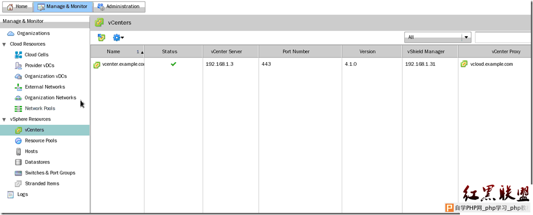Select the vcenter.example.com name cell

coord(123,64)
